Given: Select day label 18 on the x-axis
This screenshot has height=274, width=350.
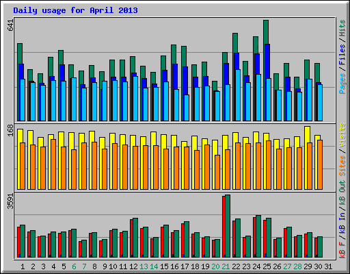Looking at the screenshot, I should pyautogui.click(x=195, y=266).
